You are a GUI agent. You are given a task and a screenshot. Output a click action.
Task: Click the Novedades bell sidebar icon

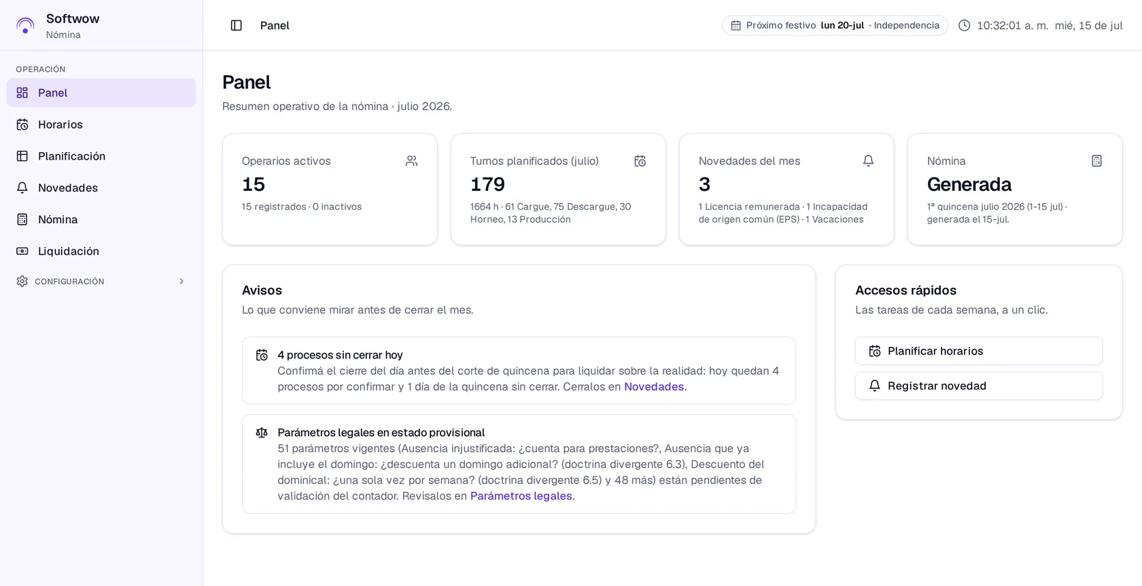pos(22,187)
